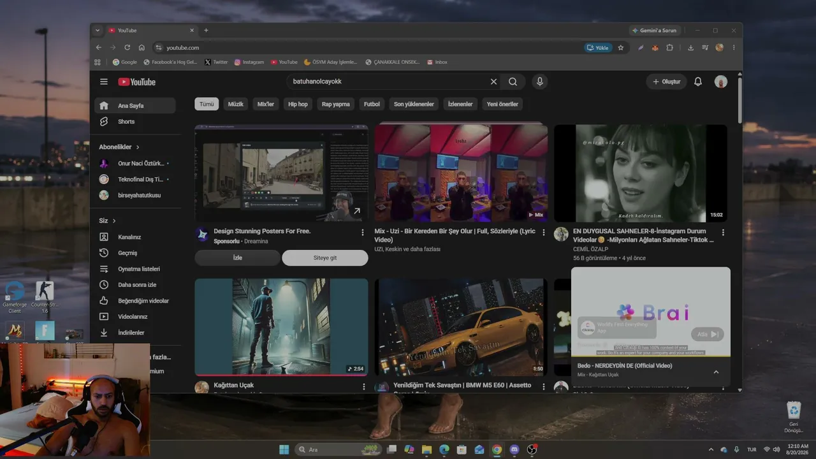Open the EN DUYGUSAL SAHNELER video thumbnail
This screenshot has height=459, width=816.
[641, 173]
